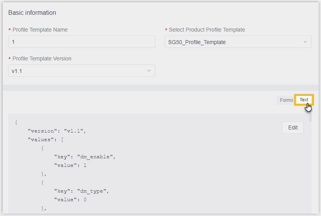Click the "dm_enable" key line
Screen dimensions: 321x216
pos(85,157)
